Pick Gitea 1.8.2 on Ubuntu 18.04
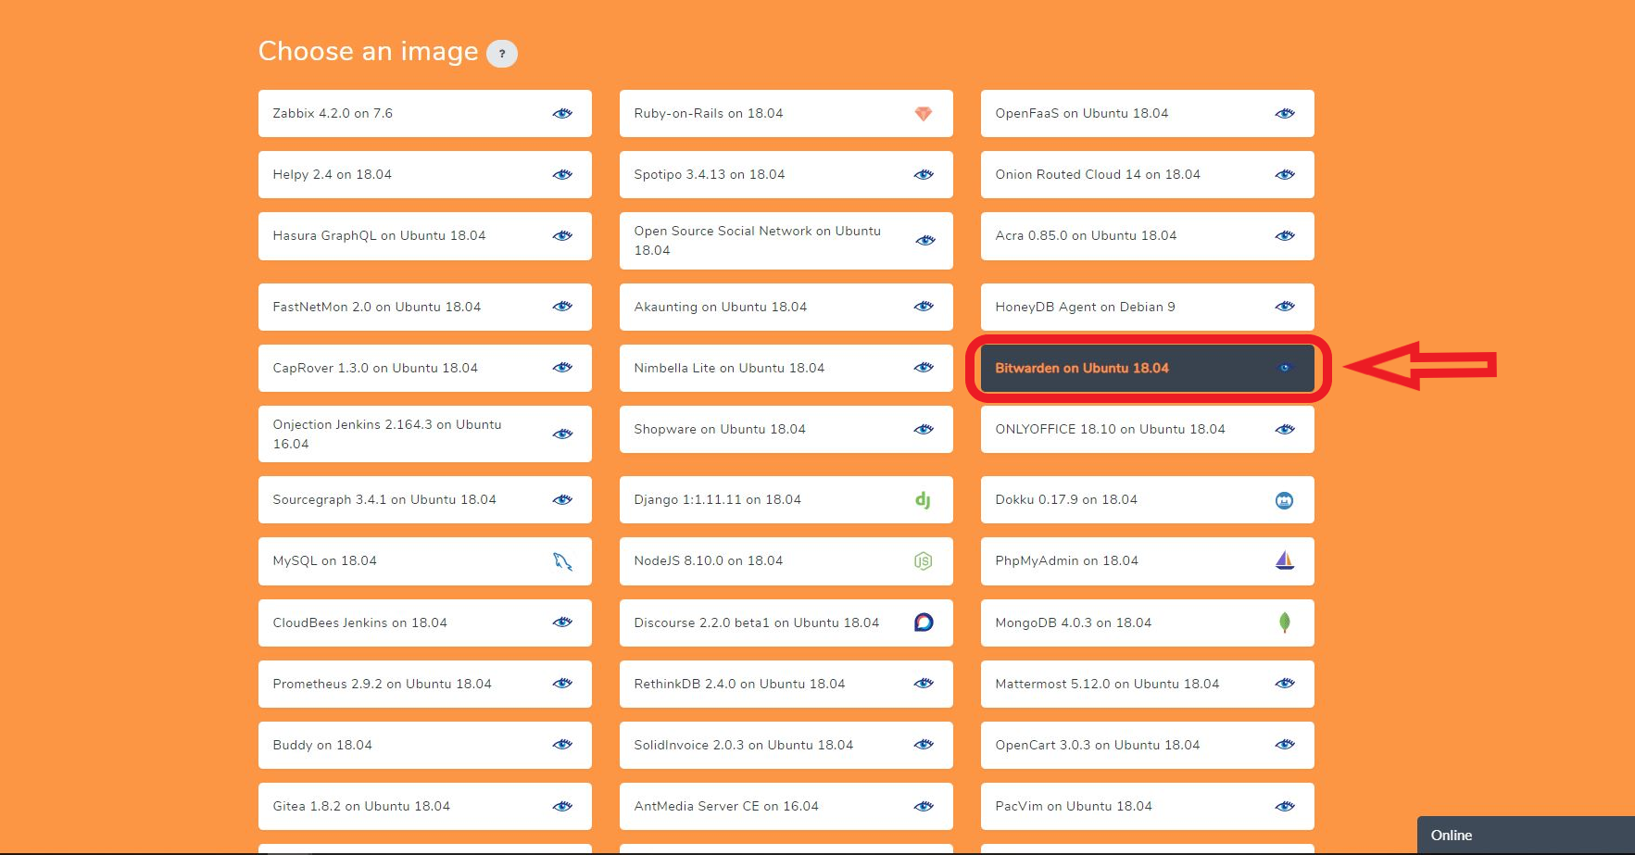 (425, 807)
